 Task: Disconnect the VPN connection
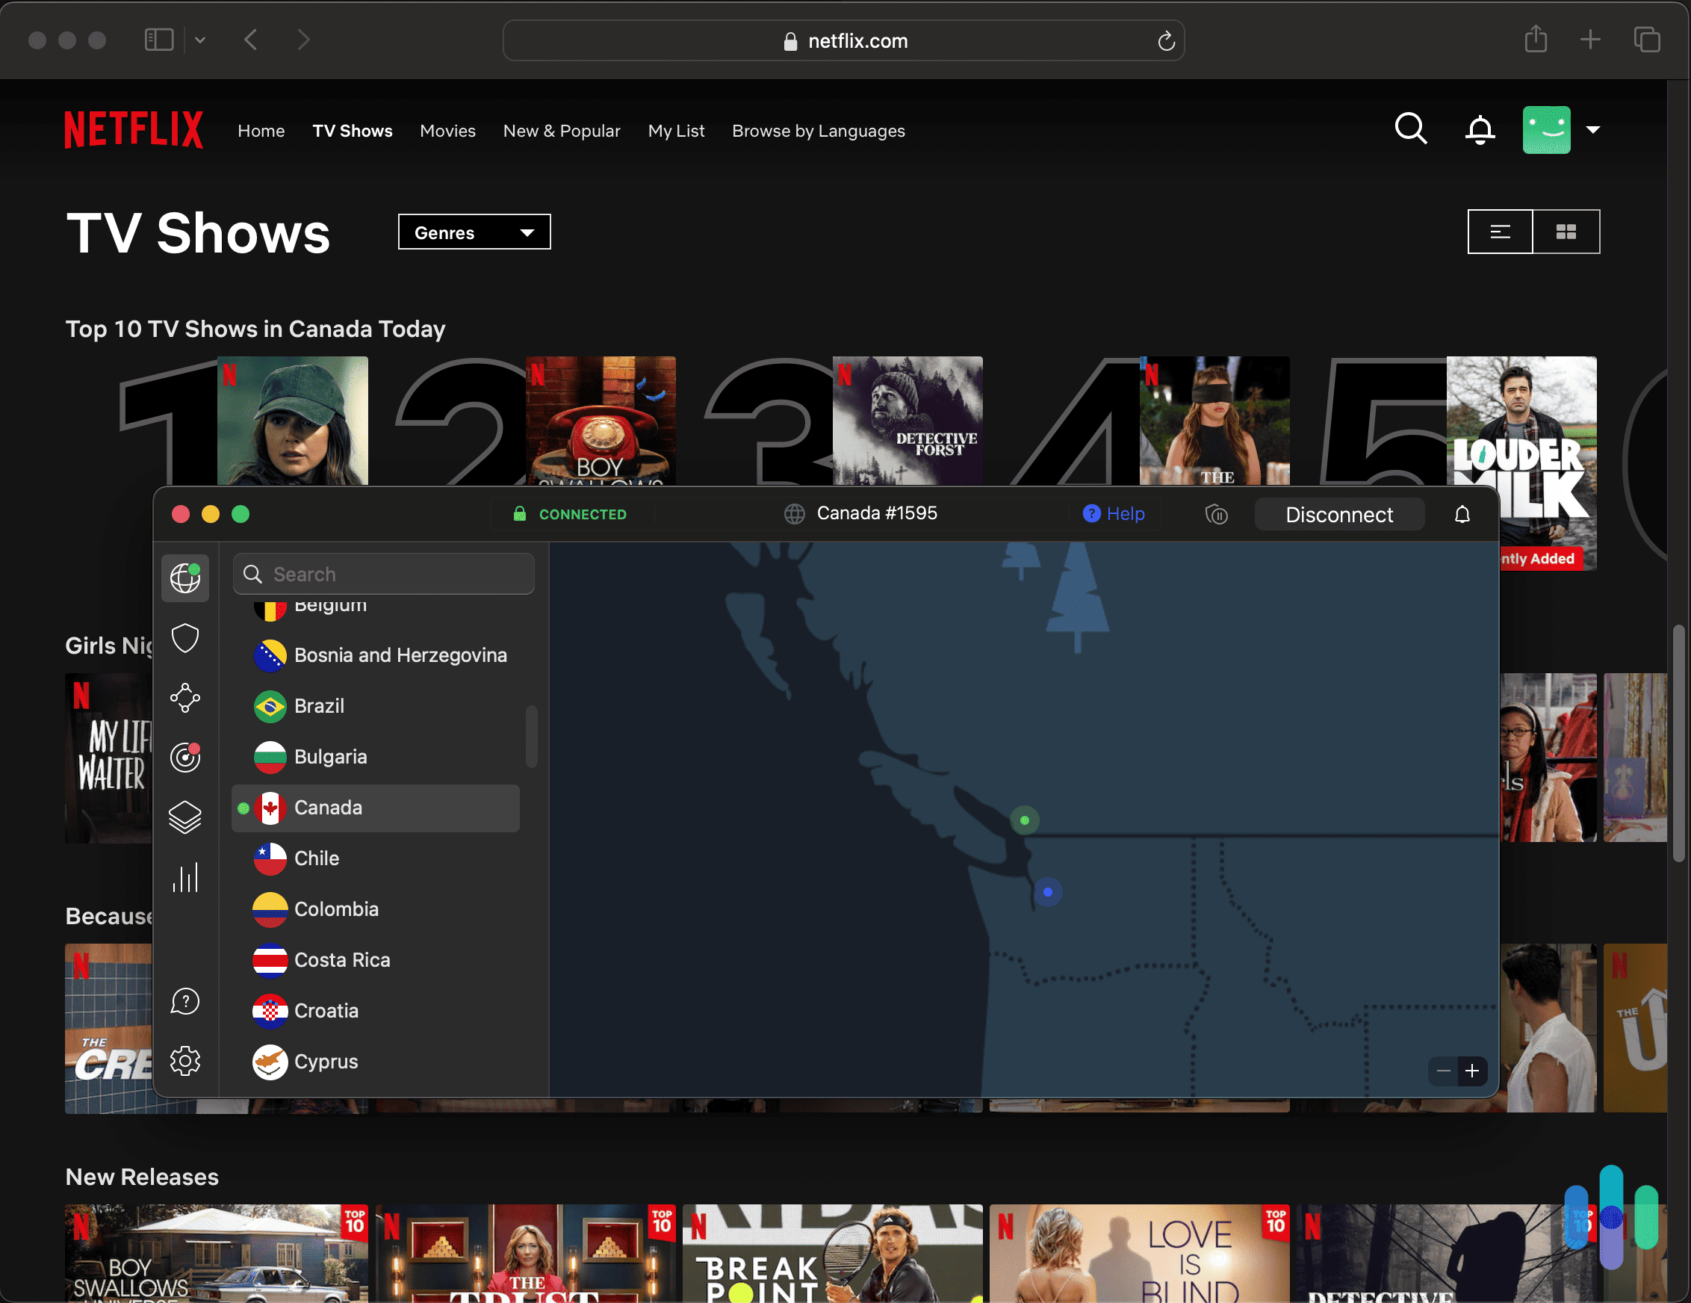[x=1338, y=513]
